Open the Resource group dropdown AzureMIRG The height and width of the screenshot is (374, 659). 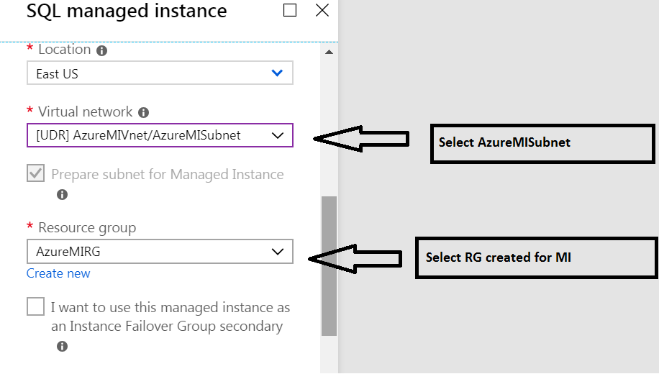point(160,251)
